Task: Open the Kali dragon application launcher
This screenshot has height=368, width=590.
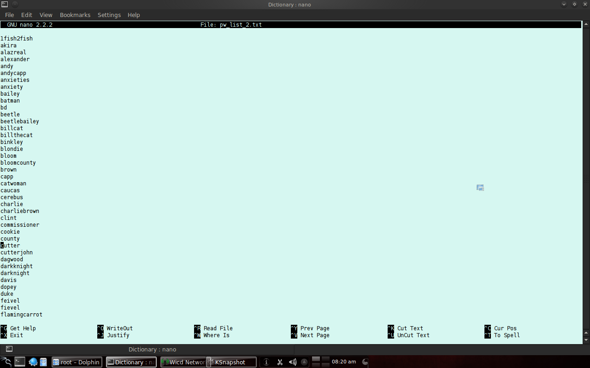Action: coord(6,362)
